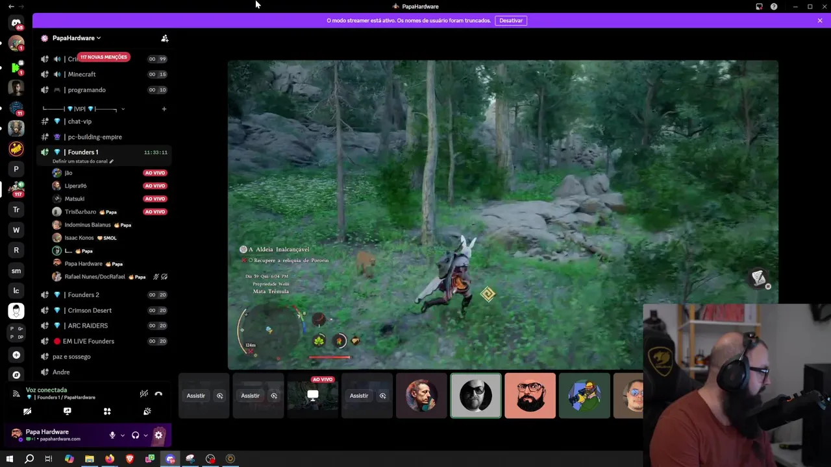Open Firefox from the taskbar

pyautogui.click(x=110, y=459)
